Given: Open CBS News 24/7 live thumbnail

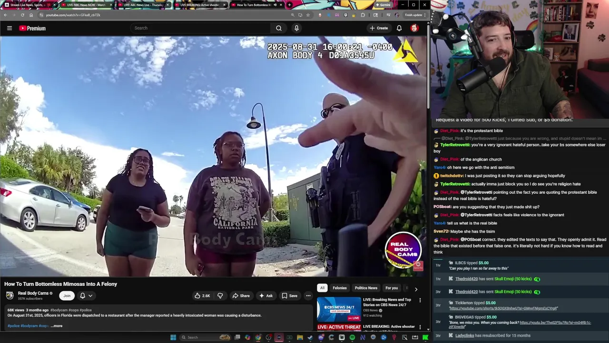Looking at the screenshot, I should click(x=339, y=309).
